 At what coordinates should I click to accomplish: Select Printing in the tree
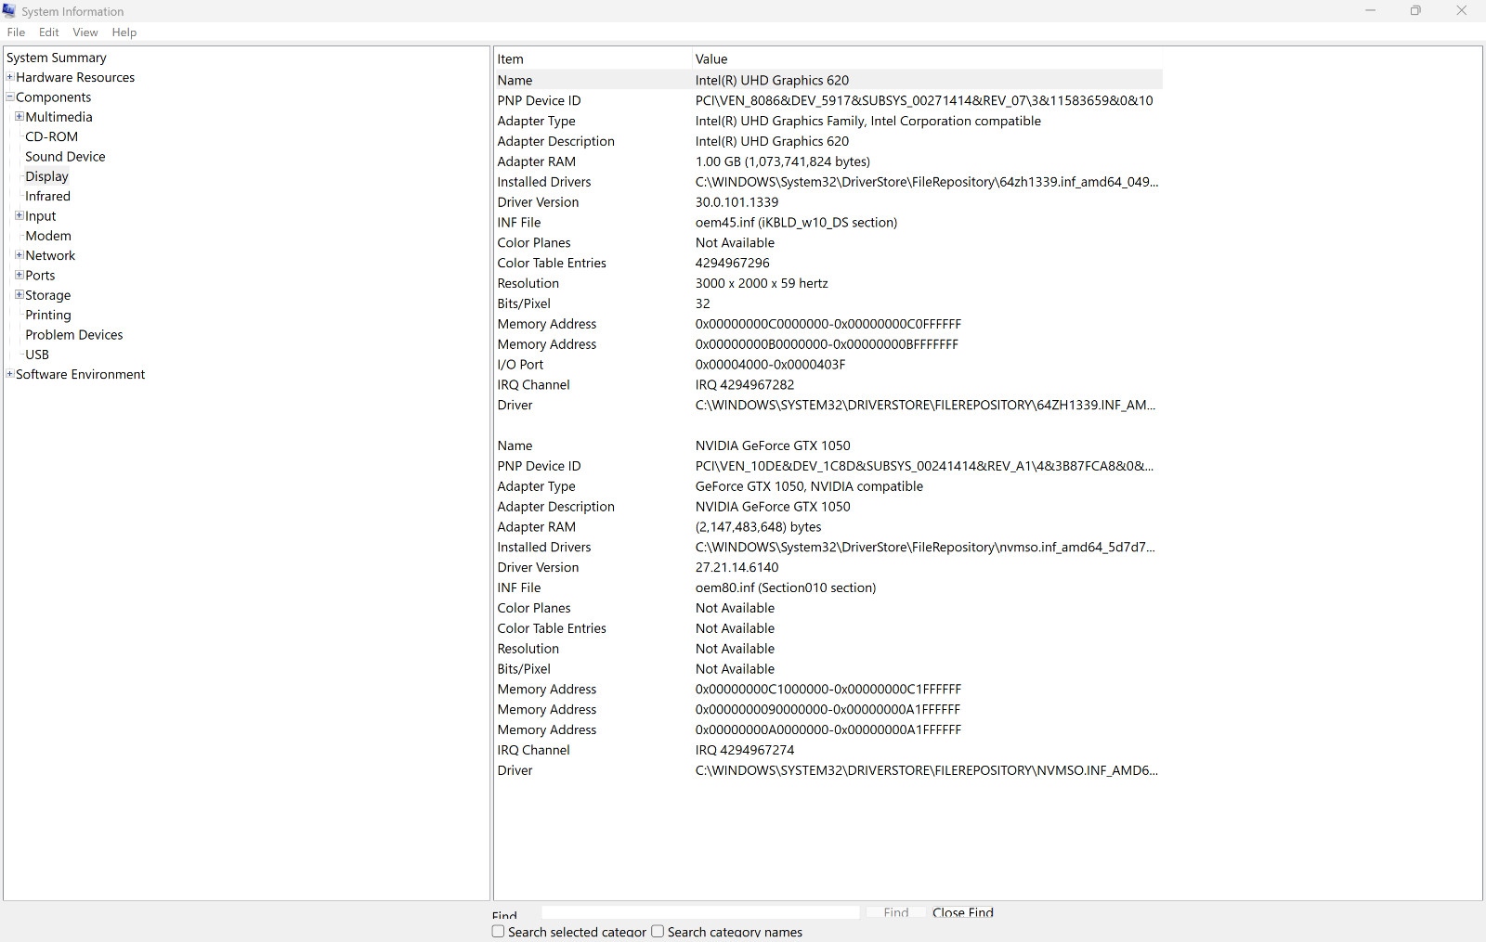click(x=48, y=315)
